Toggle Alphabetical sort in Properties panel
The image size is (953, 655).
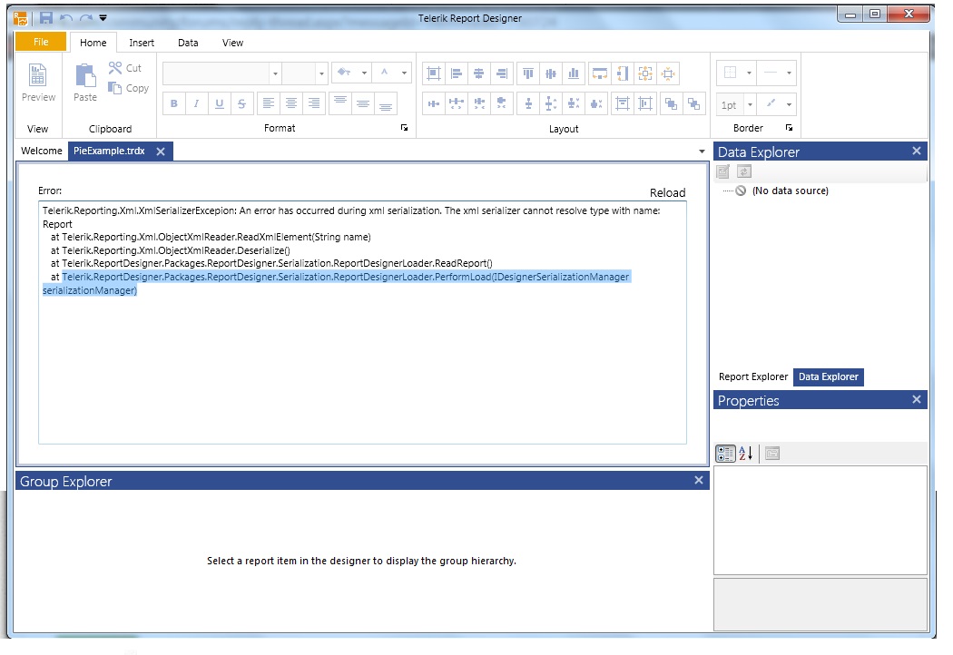746,454
